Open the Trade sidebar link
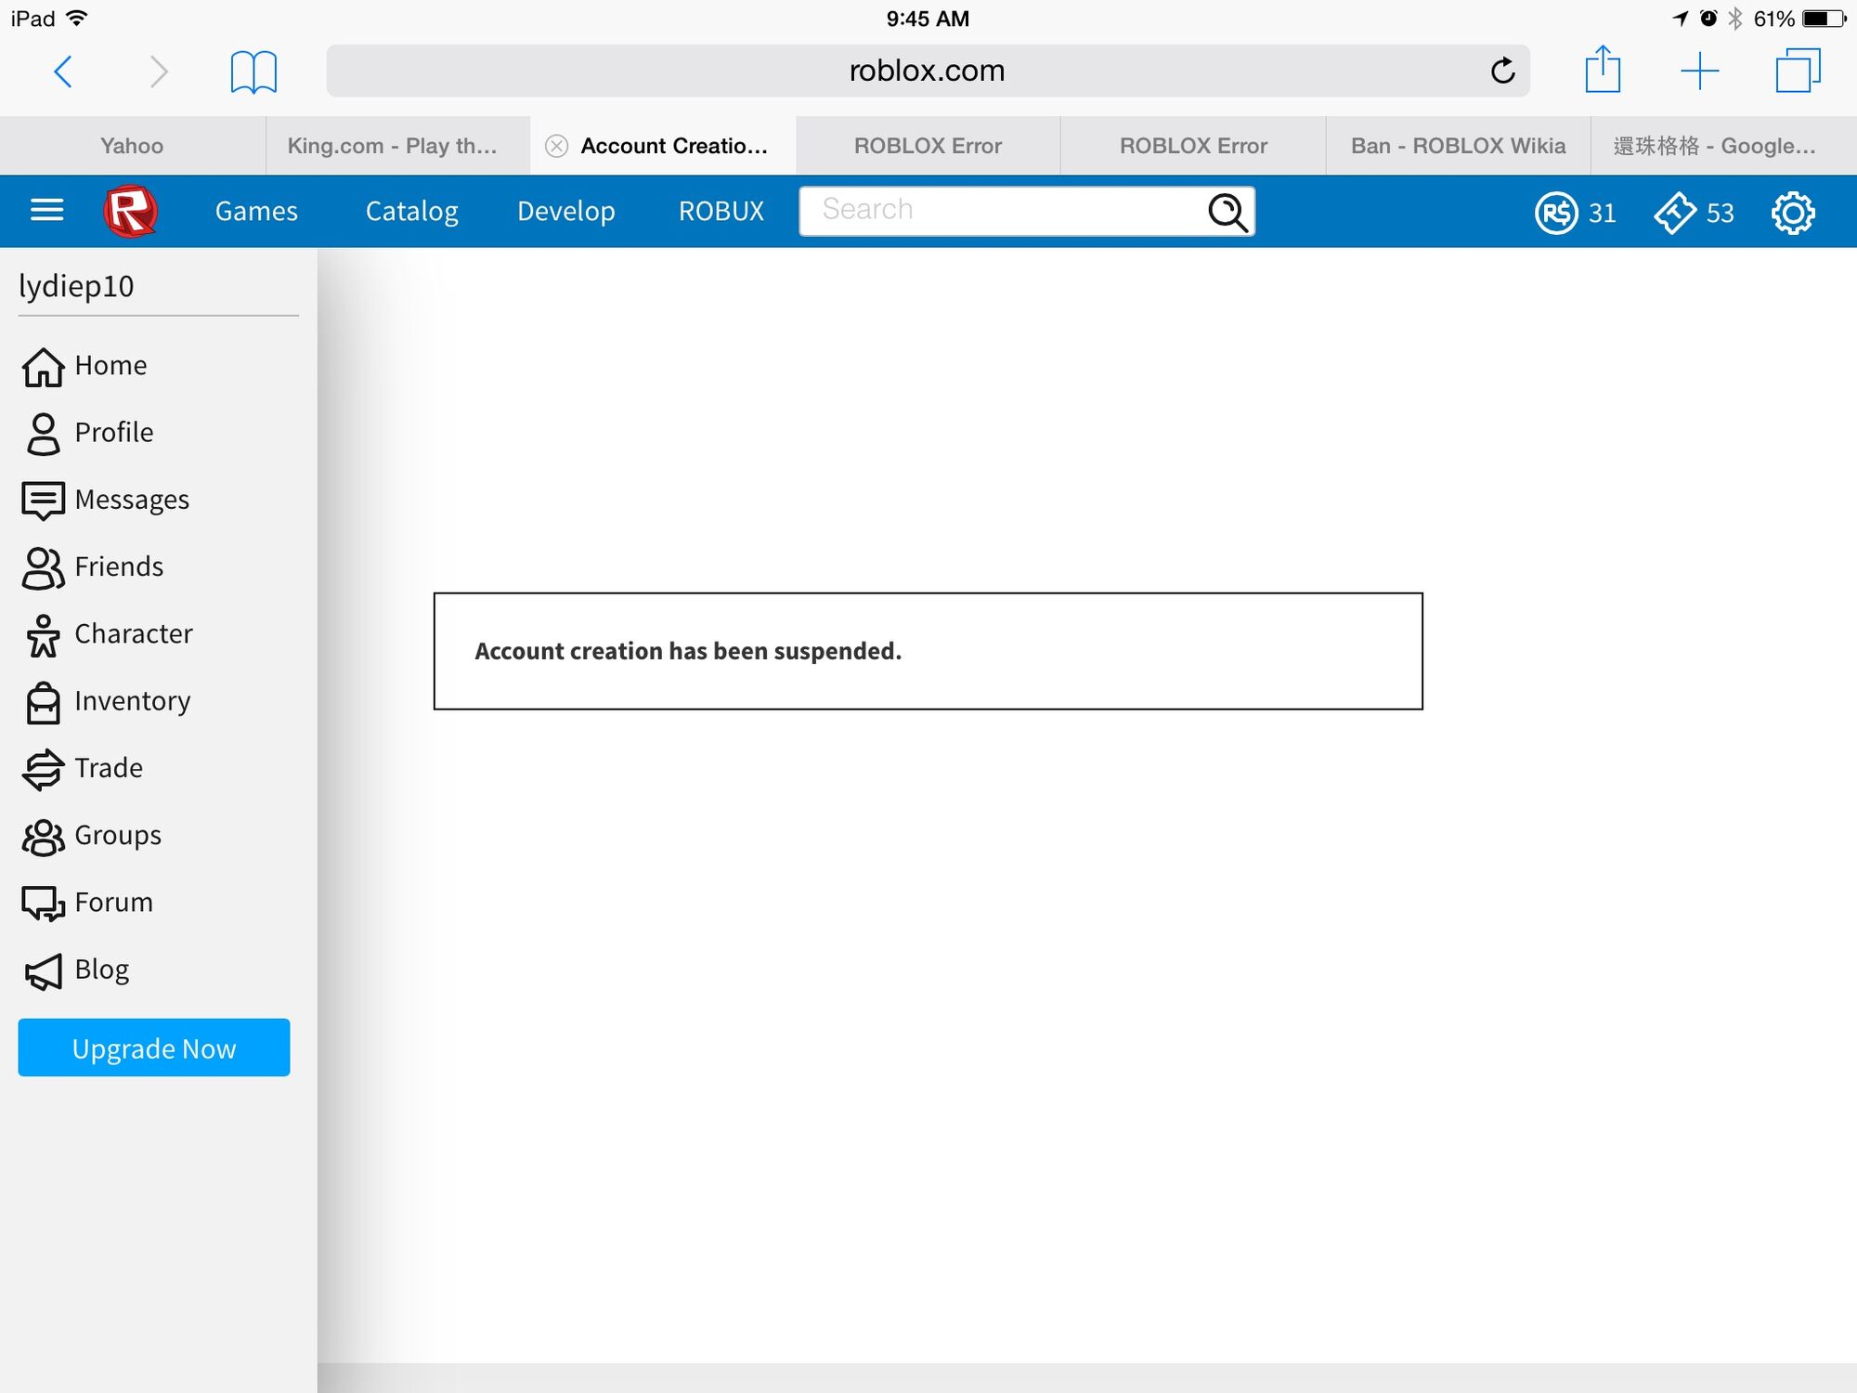Screen dimensions: 1857x1393 [109, 768]
